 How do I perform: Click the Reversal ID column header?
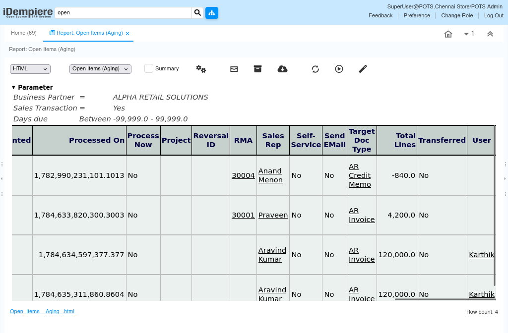211,140
